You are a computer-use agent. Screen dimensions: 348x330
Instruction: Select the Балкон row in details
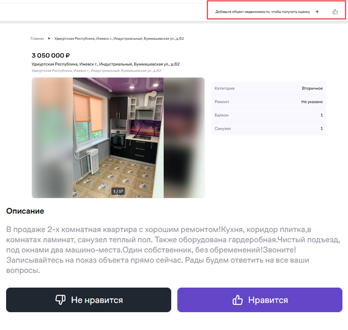coord(269,115)
